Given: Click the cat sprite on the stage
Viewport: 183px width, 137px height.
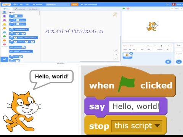Looking at the screenshot, I should point(152,26).
